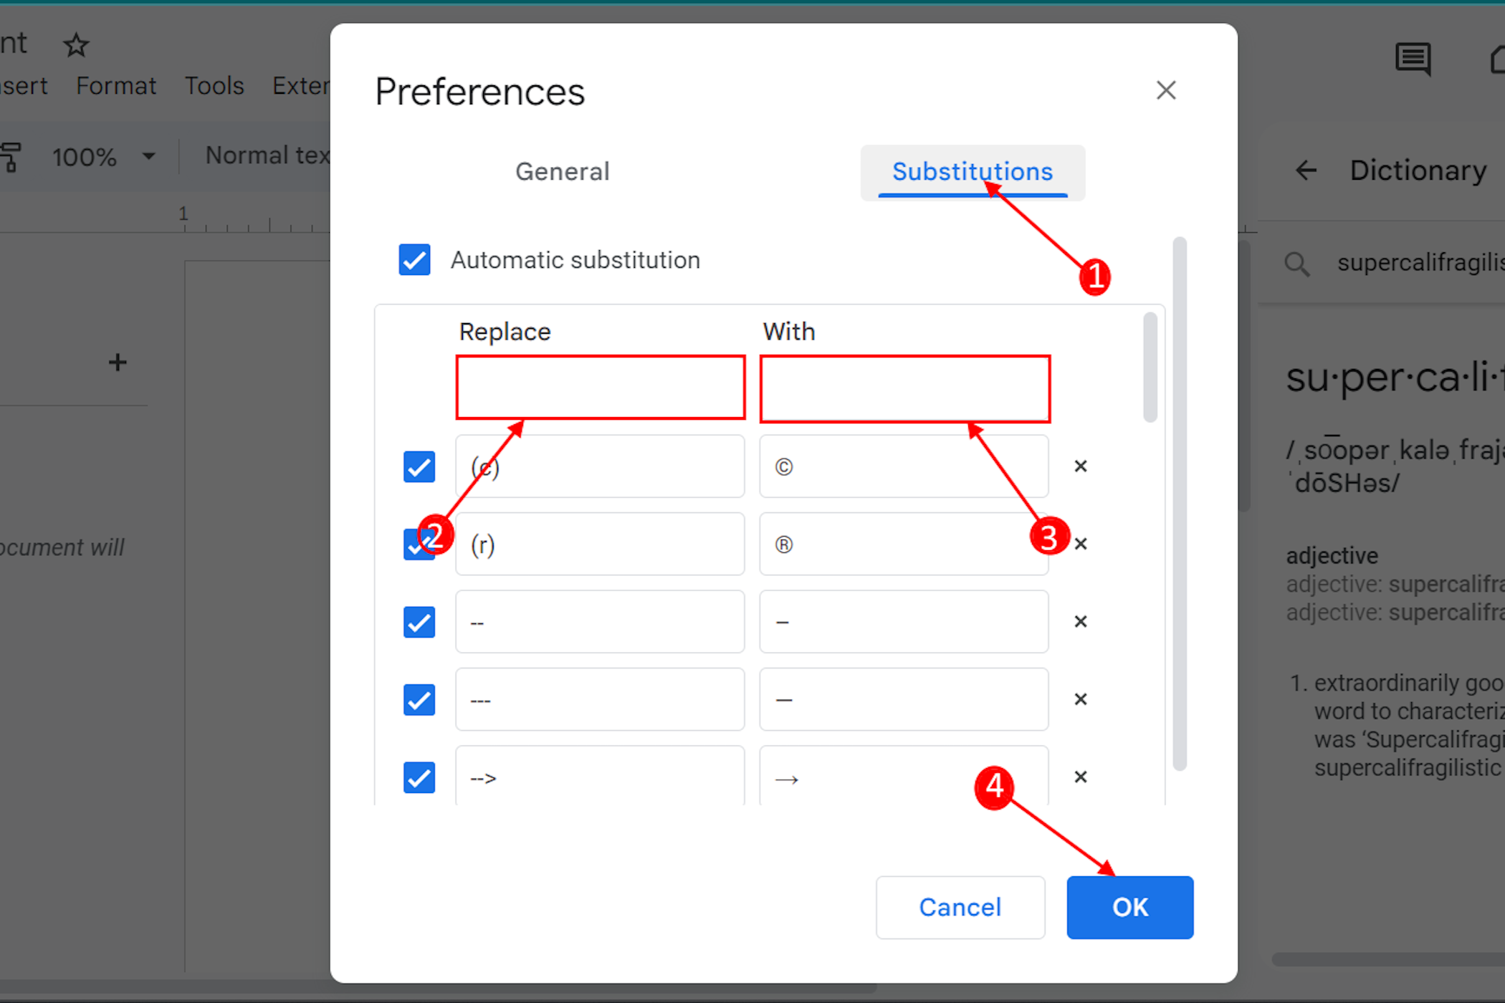Uncheck the -- dash substitution checkbox
This screenshot has width=1505, height=1003.
(419, 622)
